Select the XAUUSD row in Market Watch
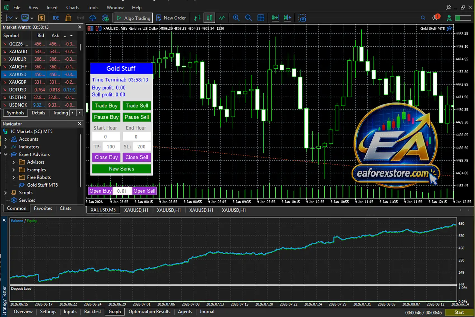The width and height of the screenshot is (475, 317). [x=39, y=75]
